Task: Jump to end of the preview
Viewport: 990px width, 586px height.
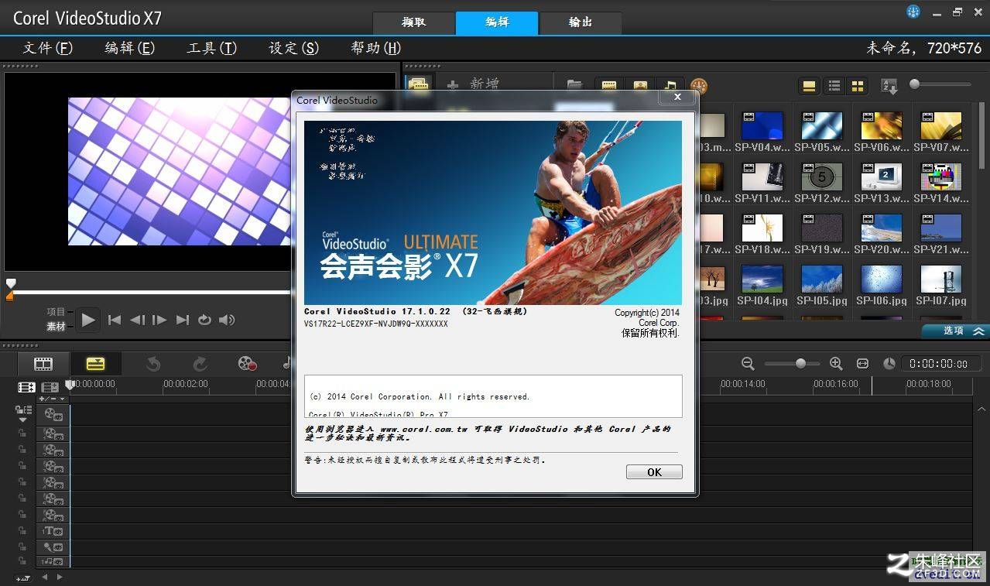Action: 183,320
